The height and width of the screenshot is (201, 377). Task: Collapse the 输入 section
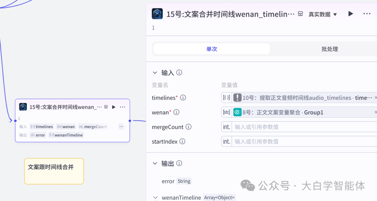click(155, 73)
